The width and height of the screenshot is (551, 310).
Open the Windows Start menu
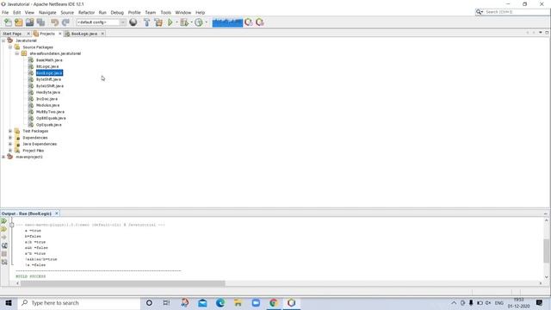coord(9,303)
